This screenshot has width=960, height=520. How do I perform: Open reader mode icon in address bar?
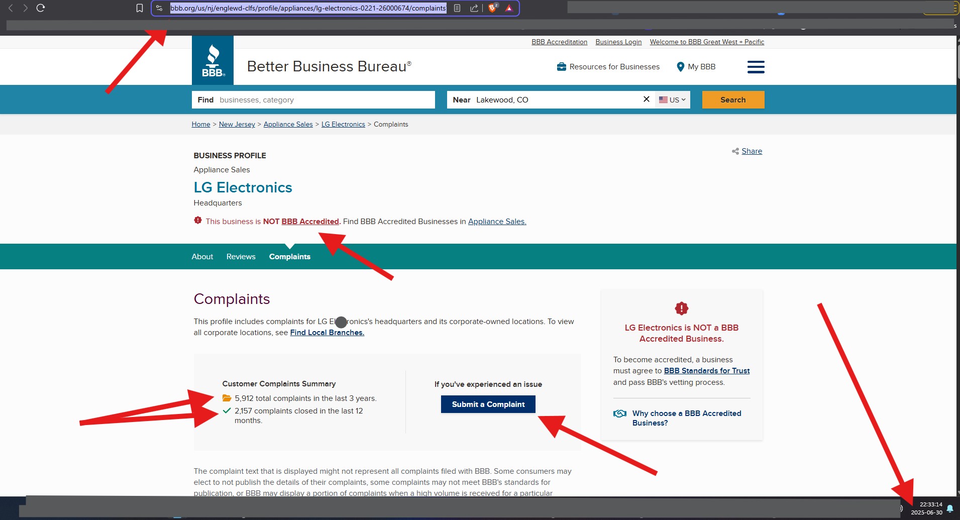457,8
